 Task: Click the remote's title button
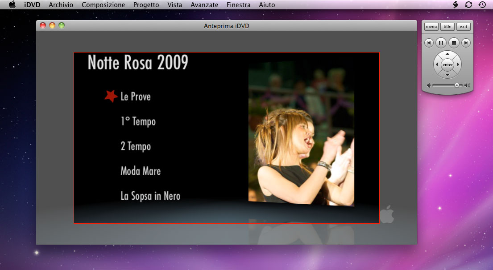pyautogui.click(x=447, y=27)
